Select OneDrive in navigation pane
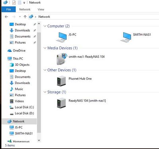This screenshot has width=159, height=149. tap(19, 51)
